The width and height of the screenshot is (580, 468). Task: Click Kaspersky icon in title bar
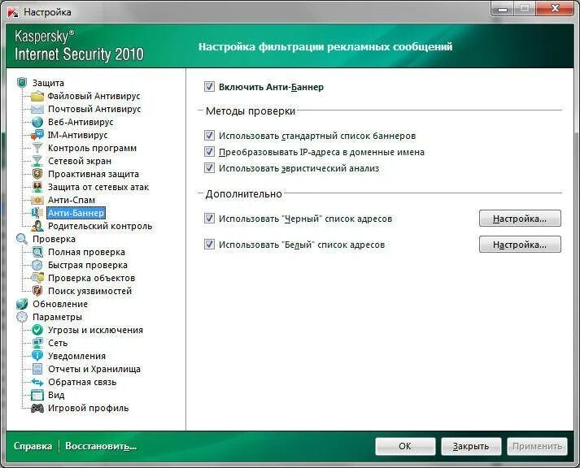(x=13, y=12)
